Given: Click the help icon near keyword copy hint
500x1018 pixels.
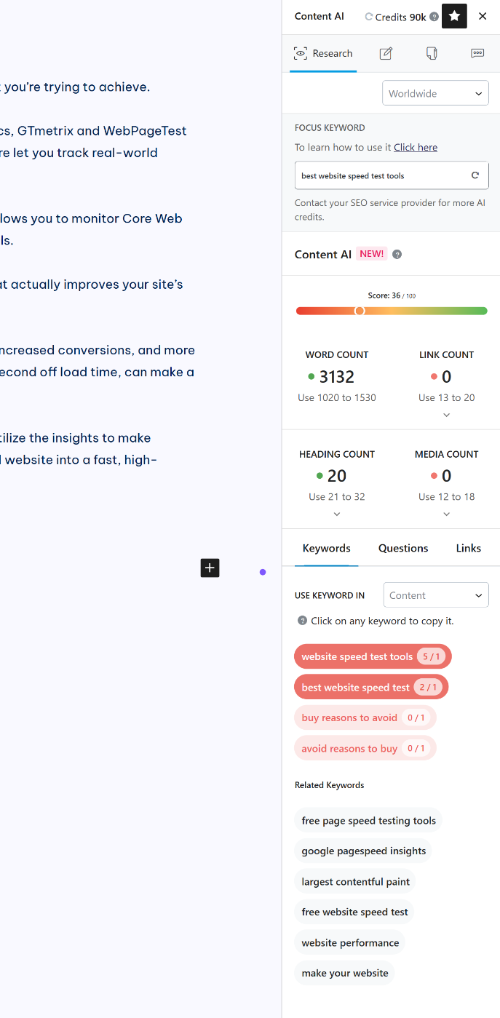Looking at the screenshot, I should (301, 621).
